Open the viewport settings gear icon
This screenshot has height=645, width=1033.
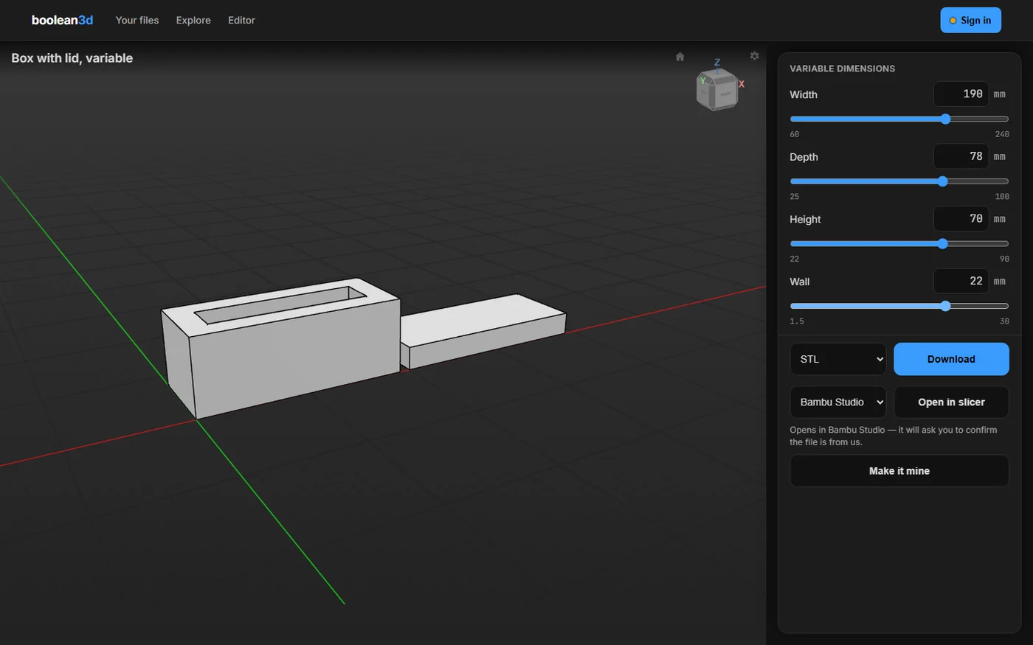(754, 56)
